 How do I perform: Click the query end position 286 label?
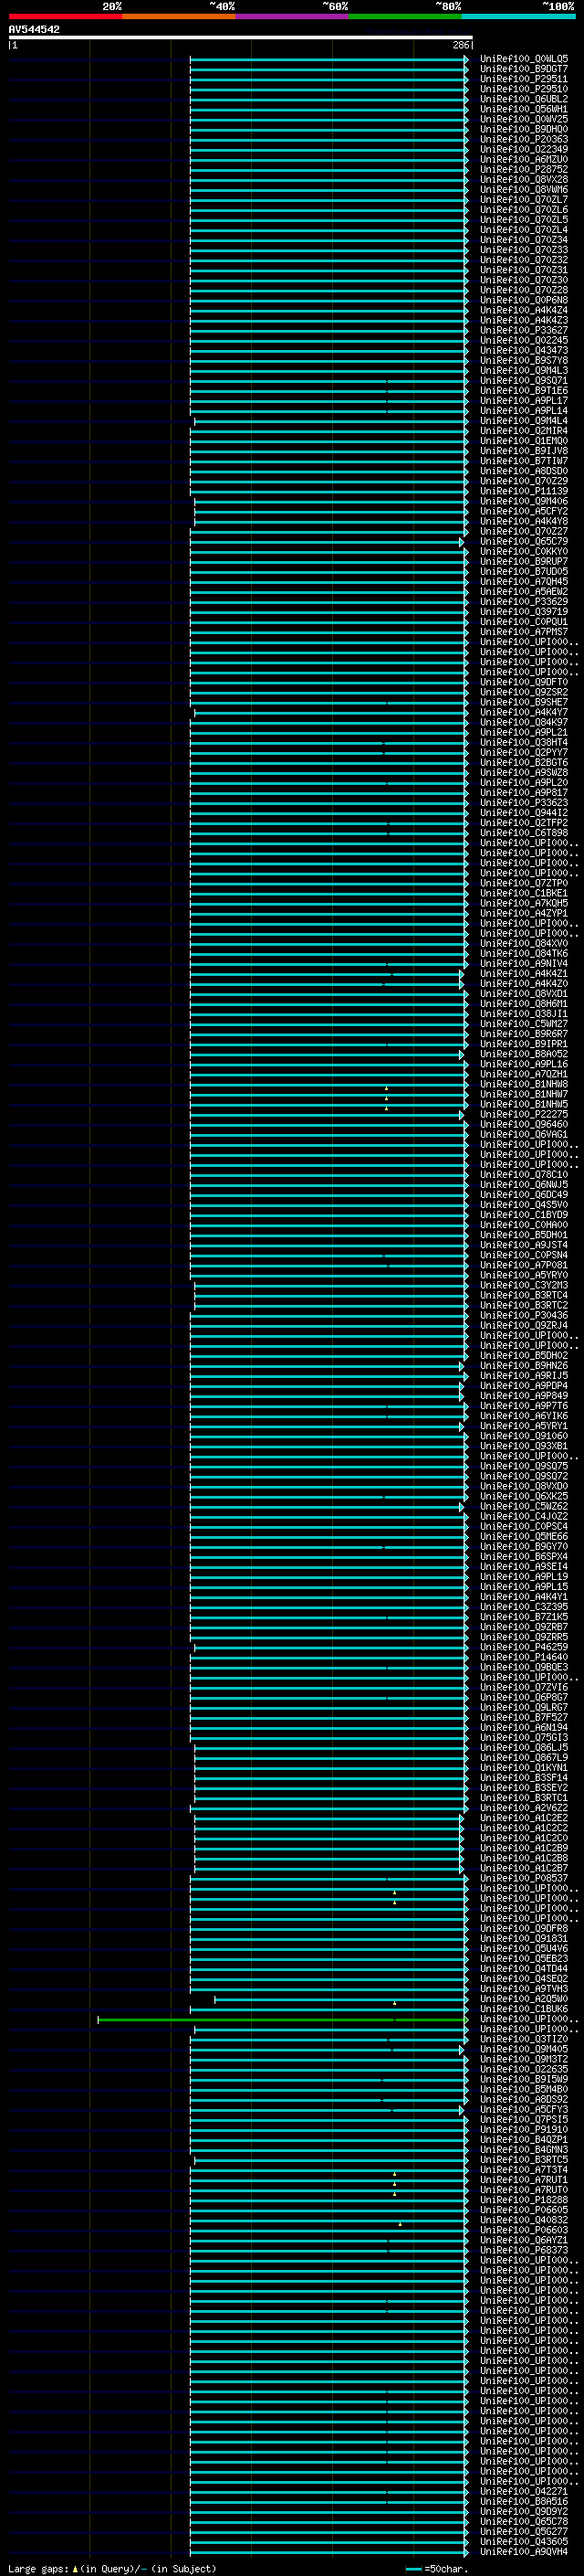(x=460, y=45)
